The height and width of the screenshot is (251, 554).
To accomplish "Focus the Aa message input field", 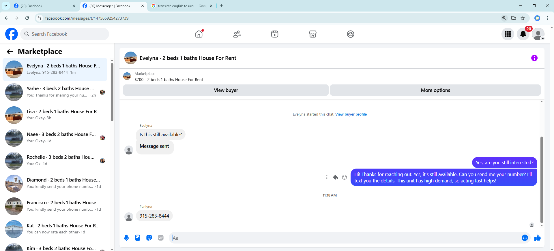I will (x=345, y=238).
